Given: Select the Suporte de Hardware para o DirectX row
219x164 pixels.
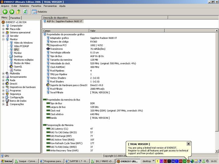Looking at the screenshot, I should point(68,85).
